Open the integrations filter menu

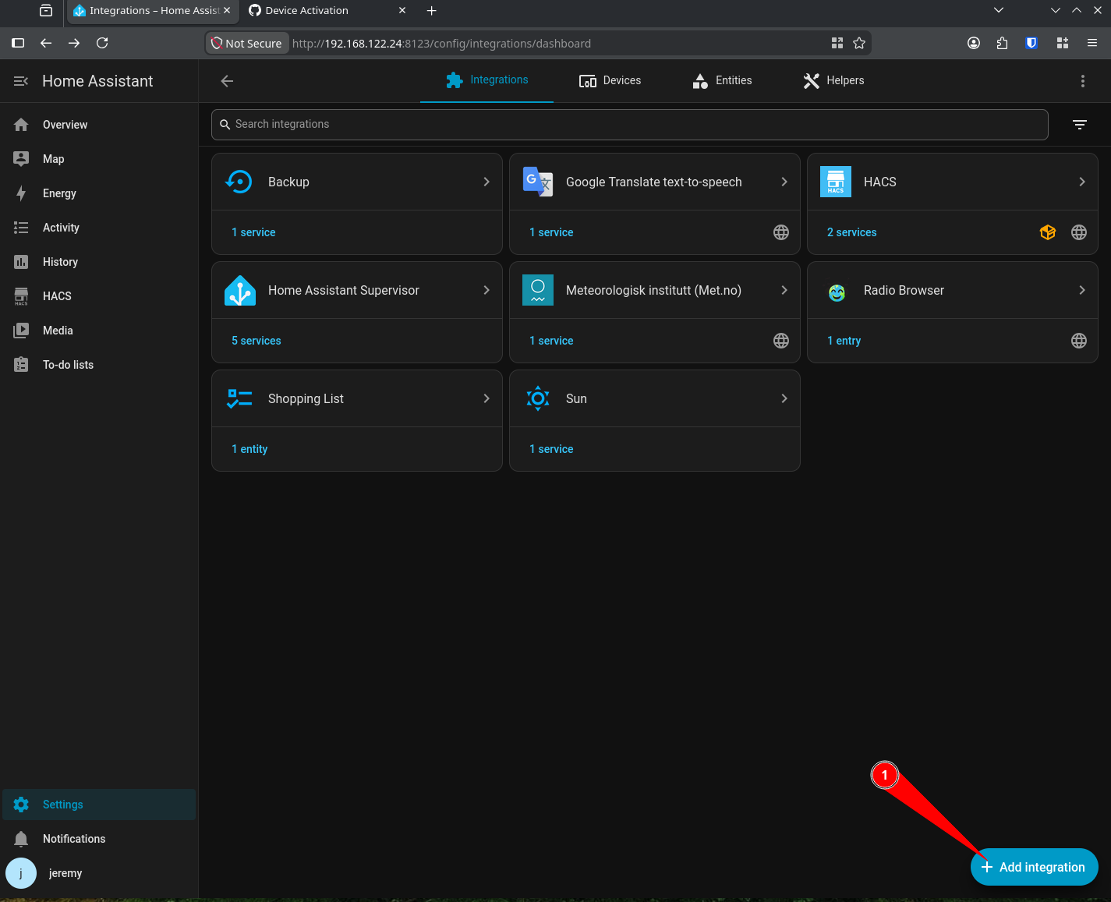[1080, 125]
